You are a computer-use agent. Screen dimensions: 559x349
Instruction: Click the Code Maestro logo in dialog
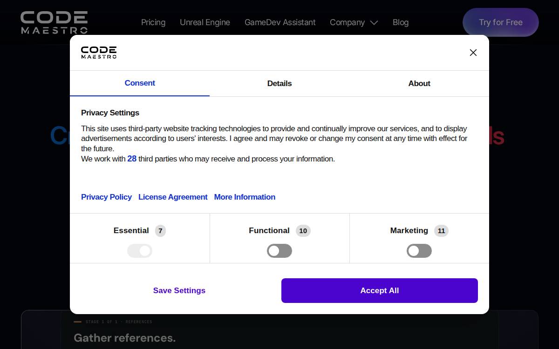(99, 53)
